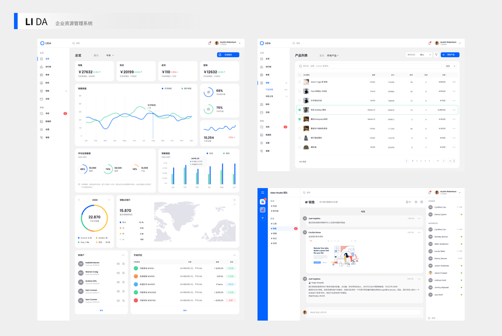502x336 pixels.
Task: Select first workspace icon with red badge
Action: coord(263,202)
